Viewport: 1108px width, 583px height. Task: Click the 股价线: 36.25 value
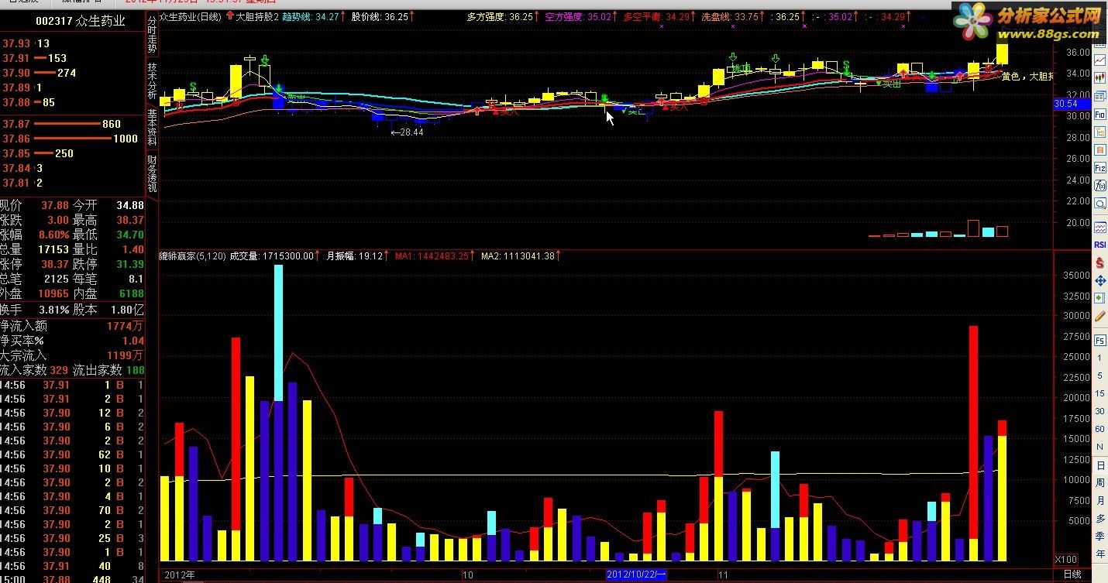380,15
